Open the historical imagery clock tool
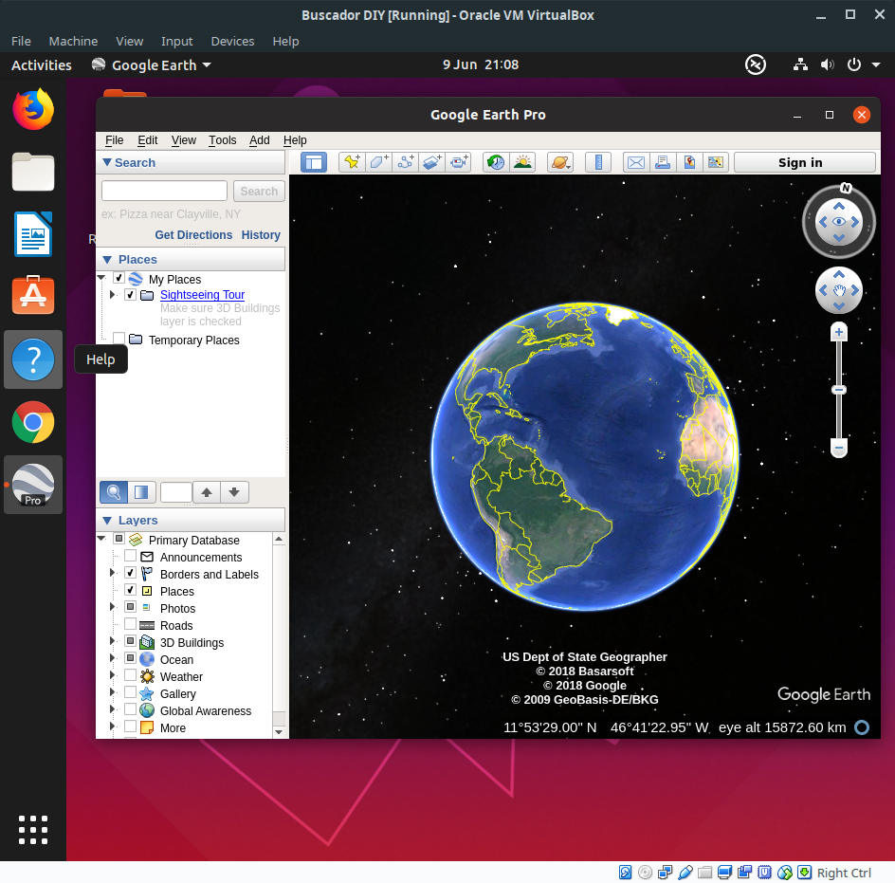Viewport: 895px width, 883px height. (496, 162)
